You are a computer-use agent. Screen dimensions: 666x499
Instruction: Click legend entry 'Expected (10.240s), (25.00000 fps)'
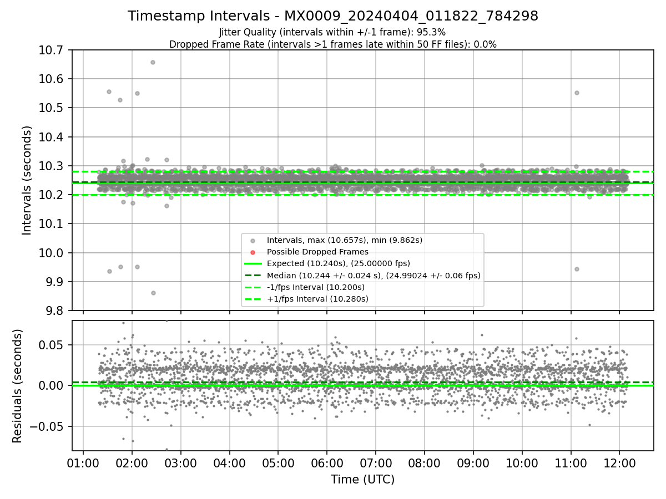[x=339, y=263]
